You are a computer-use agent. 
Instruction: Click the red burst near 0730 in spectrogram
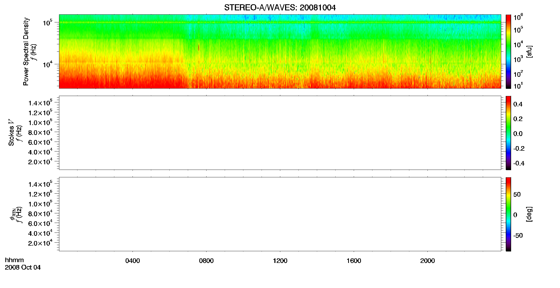click(199, 47)
